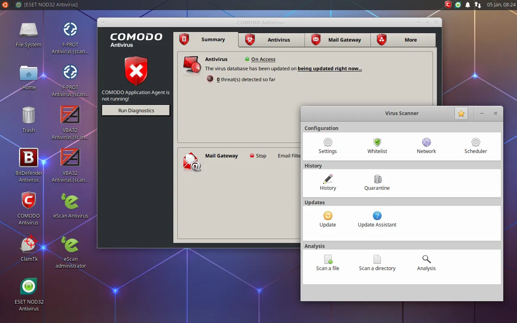Select the eScan Antivirus desktop icon
Screen dimensions: 517x323
point(71,206)
